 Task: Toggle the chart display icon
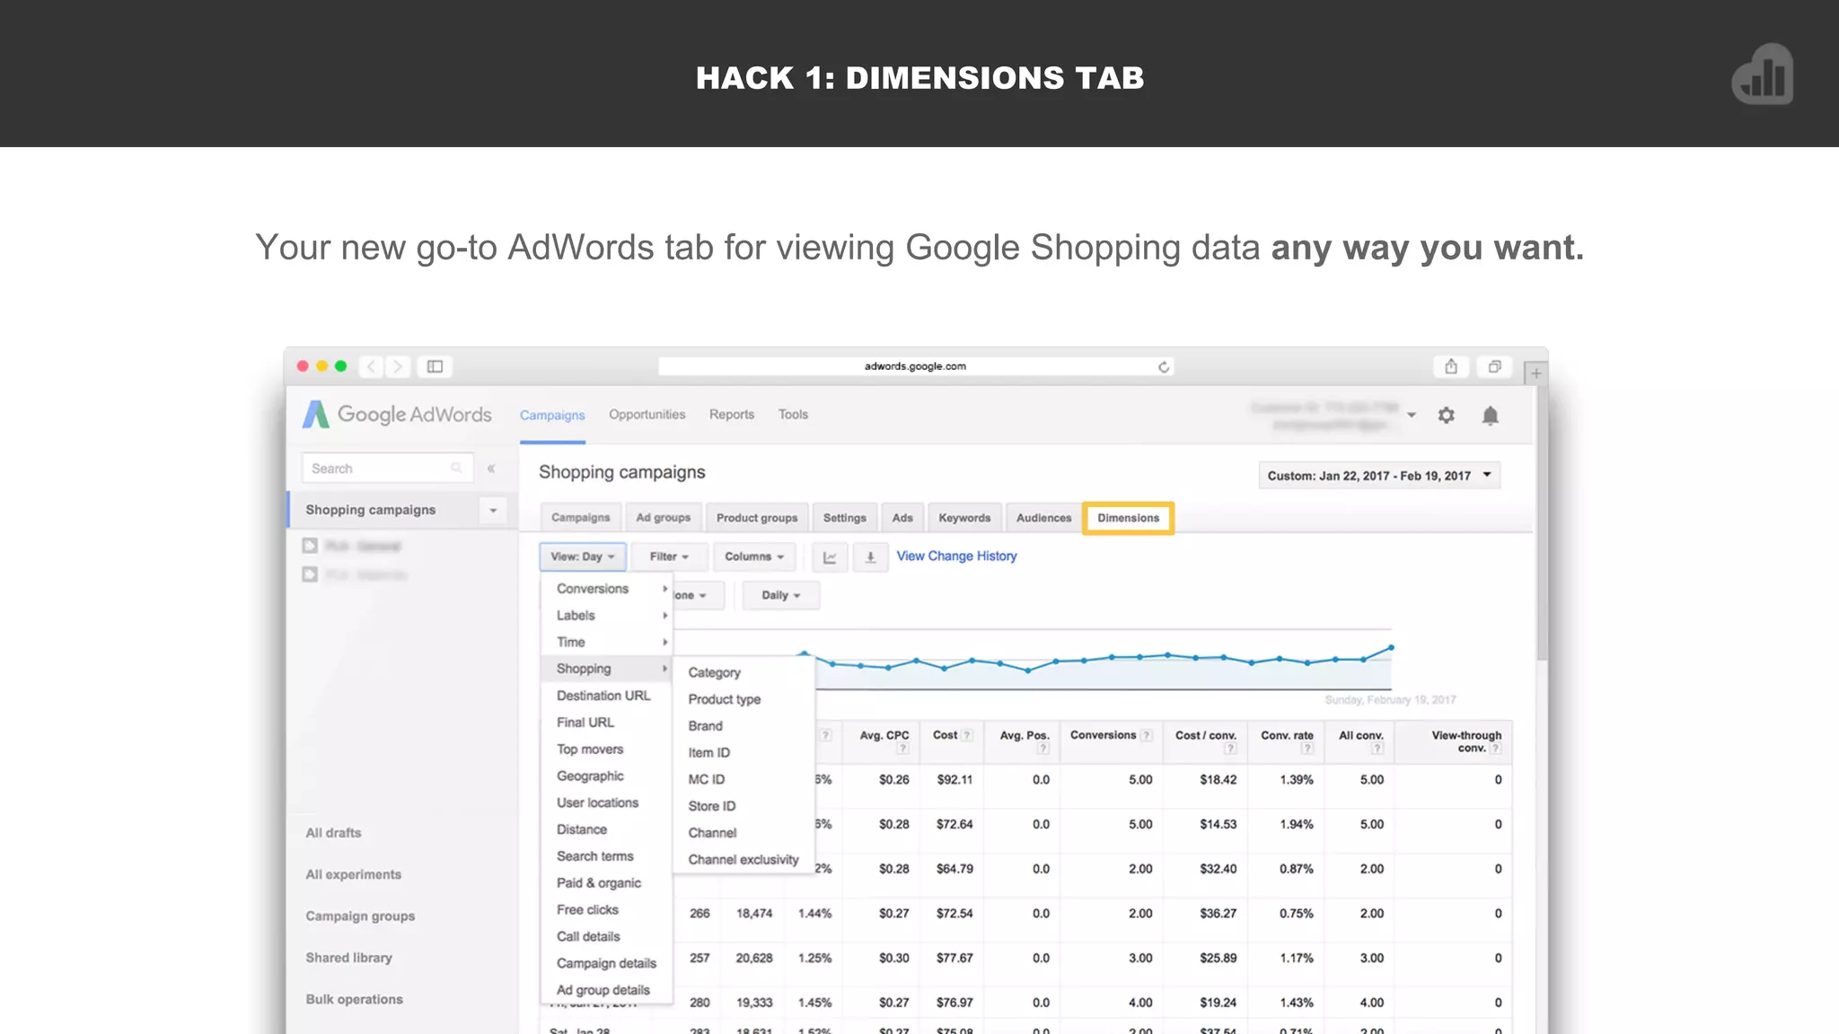[x=830, y=556]
